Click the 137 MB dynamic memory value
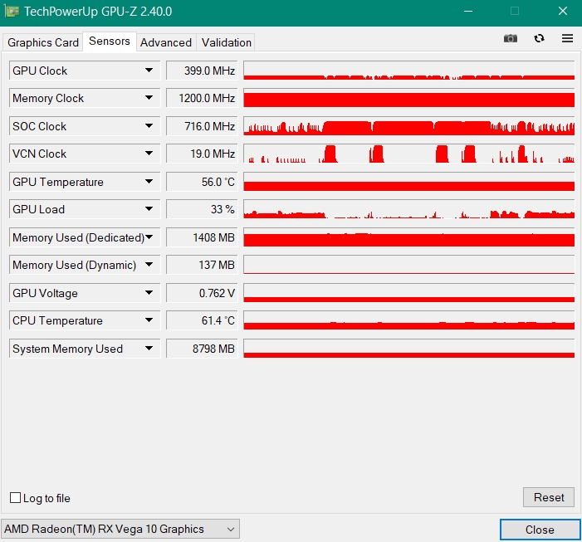This screenshot has height=542, width=582. click(x=202, y=265)
